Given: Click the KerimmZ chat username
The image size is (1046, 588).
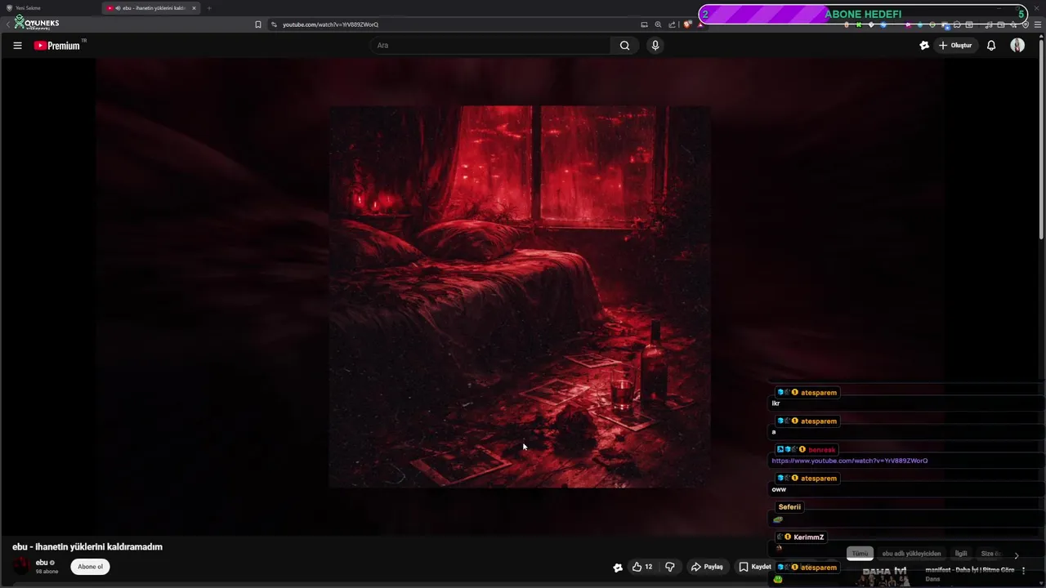Looking at the screenshot, I should tap(809, 537).
